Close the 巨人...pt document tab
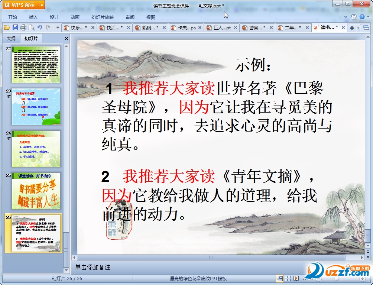The height and width of the screenshot is (285, 373). tap(236, 27)
